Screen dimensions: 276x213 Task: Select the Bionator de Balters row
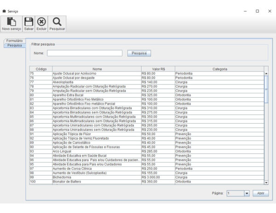coord(147,182)
